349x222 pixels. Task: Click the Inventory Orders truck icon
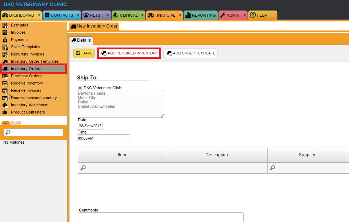tap(5, 69)
